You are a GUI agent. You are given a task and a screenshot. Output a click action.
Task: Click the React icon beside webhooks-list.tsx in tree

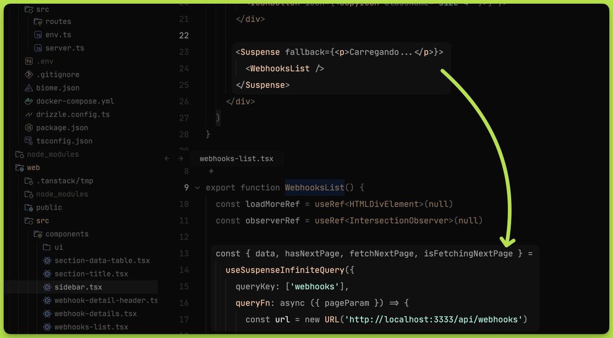[x=48, y=327]
